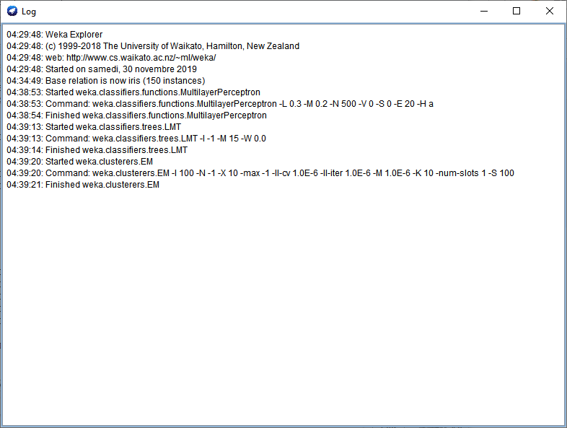Viewport: 567px width, 428px height.
Task: Minimize the Log window
Action: pyautogui.click(x=484, y=12)
